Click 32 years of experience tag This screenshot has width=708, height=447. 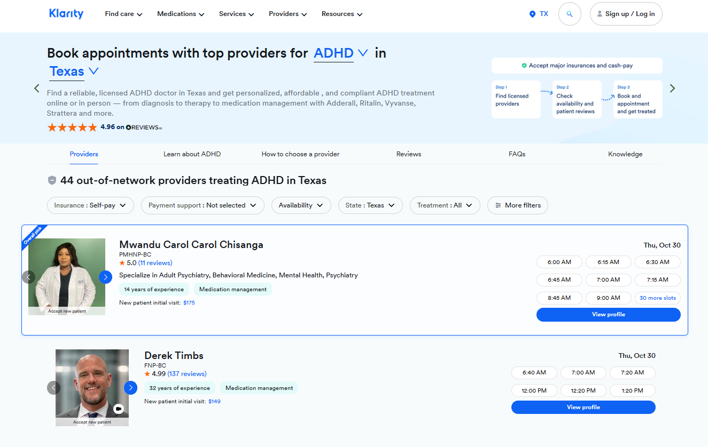[x=180, y=388]
